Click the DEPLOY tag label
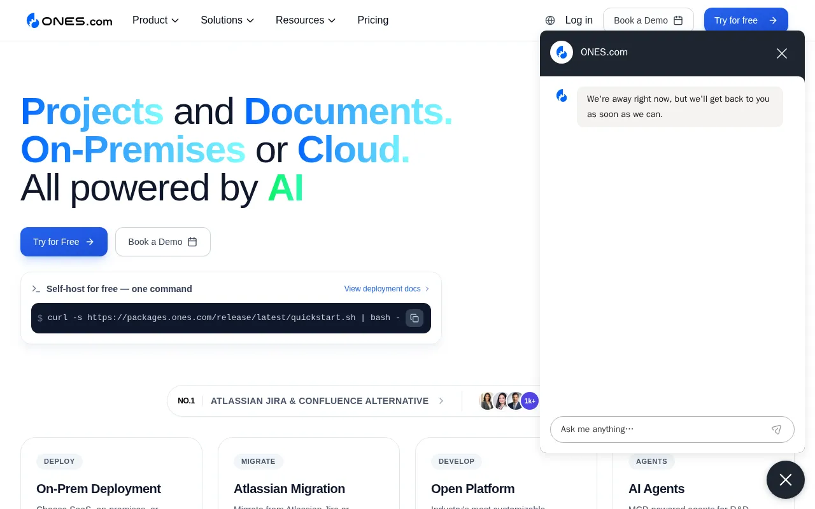This screenshot has height=509, width=815. click(x=59, y=461)
